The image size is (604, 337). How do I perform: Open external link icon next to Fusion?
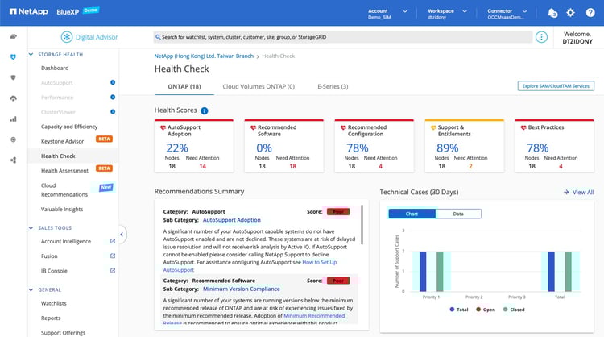[x=113, y=256]
